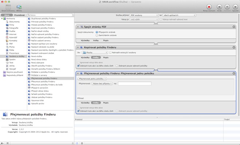Remove the Spojit stránky PDF action
Screen dimensions: 240x145
click(x=233, y=27)
